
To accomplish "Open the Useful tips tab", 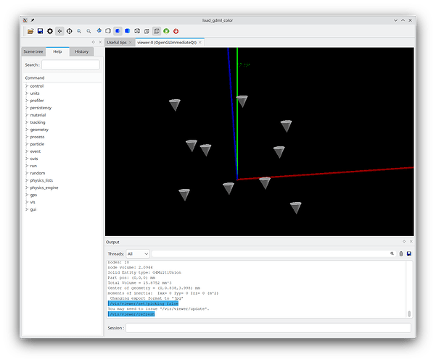I will 117,43.
